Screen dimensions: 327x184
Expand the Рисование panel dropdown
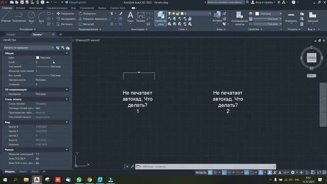click(x=28, y=29)
